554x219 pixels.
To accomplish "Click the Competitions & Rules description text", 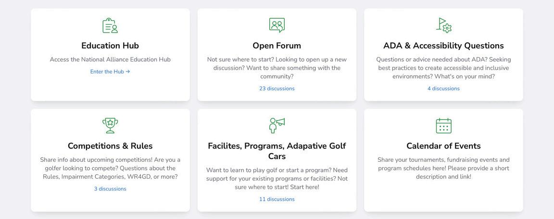I will [x=110, y=168].
